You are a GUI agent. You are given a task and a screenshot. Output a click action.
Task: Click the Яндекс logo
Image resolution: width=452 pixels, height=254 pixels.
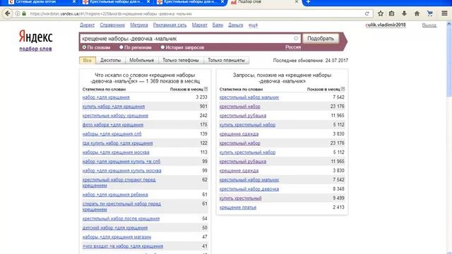pyautogui.click(x=36, y=37)
